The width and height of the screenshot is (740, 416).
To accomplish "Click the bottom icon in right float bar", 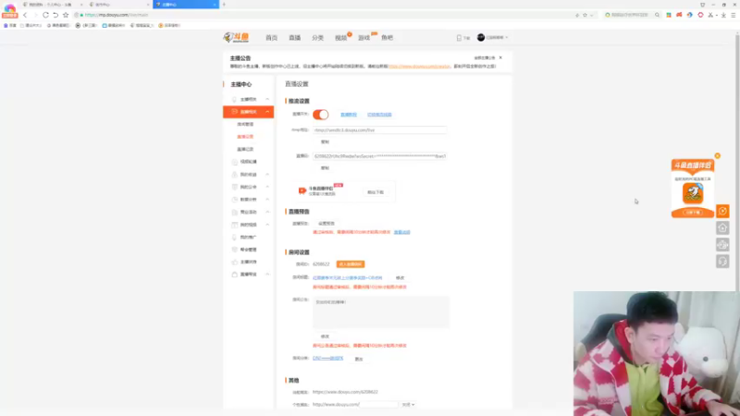I will tap(722, 262).
